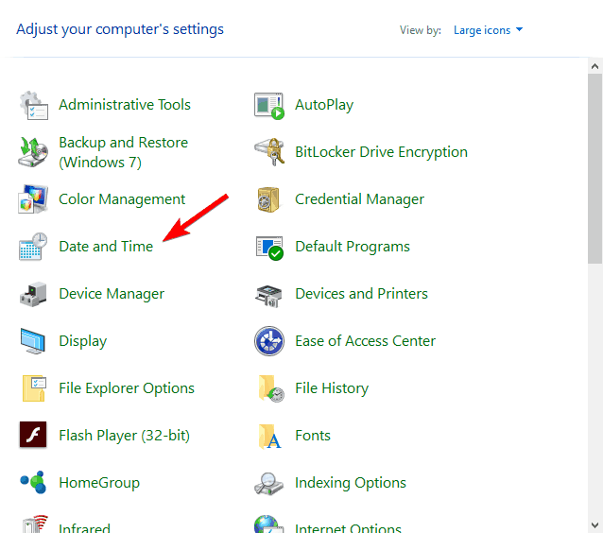Select File Explorer Options link

(127, 388)
